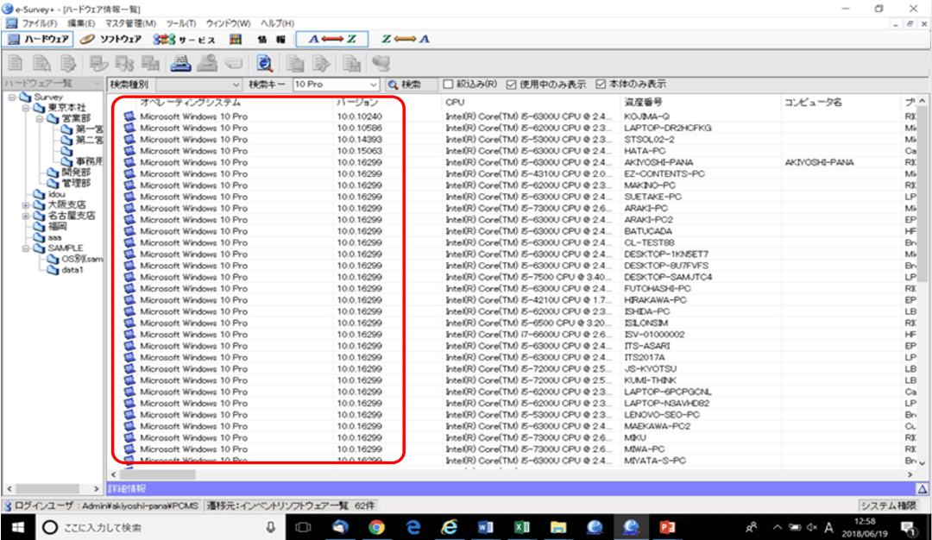Collapse the 営業部 tree node
932x540 pixels.
[x=40, y=119]
